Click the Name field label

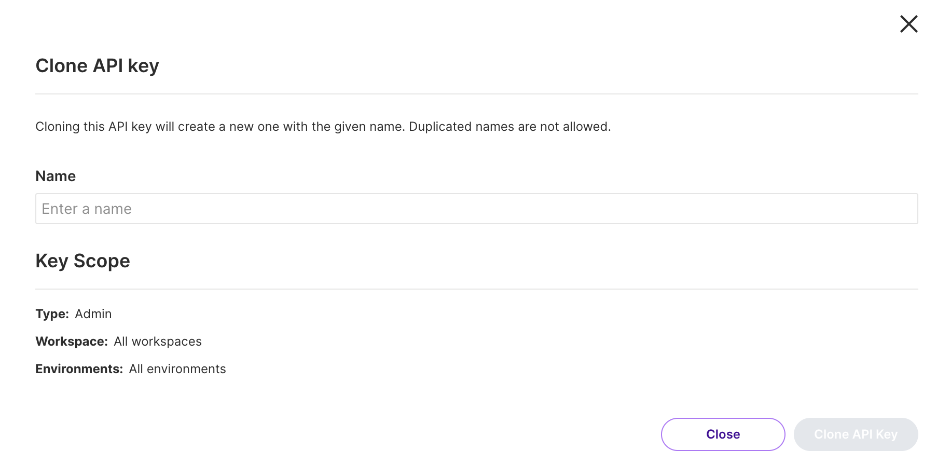pyautogui.click(x=56, y=176)
